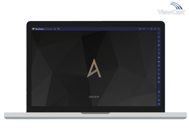The width and height of the screenshot is (189, 130).
Task: Click the macro recorder circular play icon
Action: tap(159, 53)
